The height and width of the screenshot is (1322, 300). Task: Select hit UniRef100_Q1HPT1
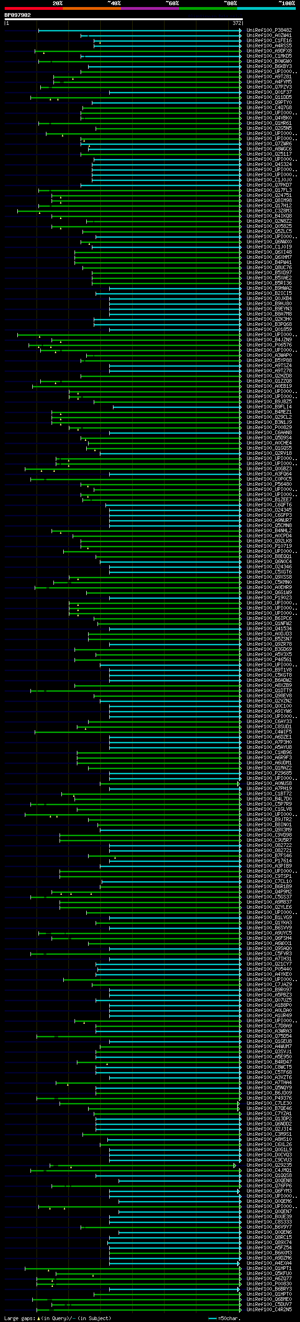(x=269, y=1269)
